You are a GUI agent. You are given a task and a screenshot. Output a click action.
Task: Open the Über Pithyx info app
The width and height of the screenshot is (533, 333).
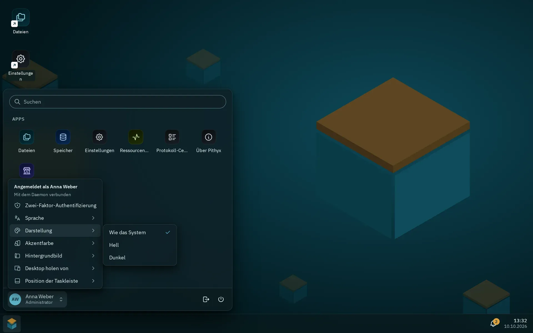(208, 137)
